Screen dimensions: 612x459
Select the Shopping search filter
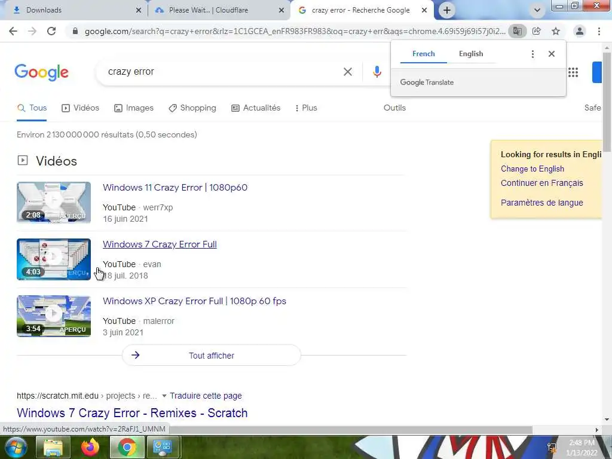192,108
